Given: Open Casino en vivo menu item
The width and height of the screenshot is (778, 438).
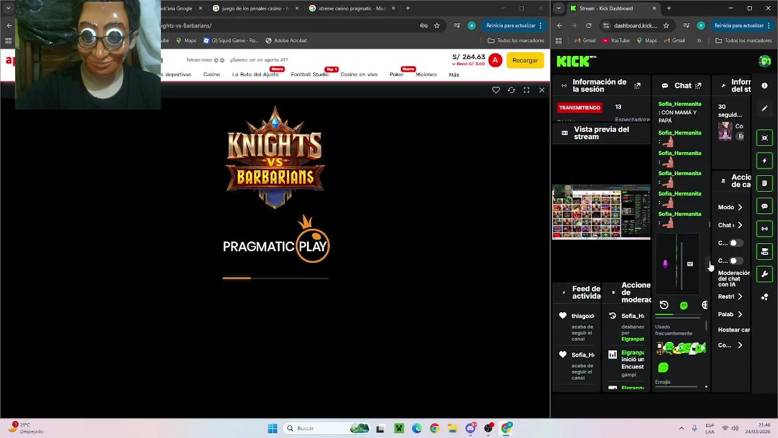Looking at the screenshot, I should click(x=359, y=75).
